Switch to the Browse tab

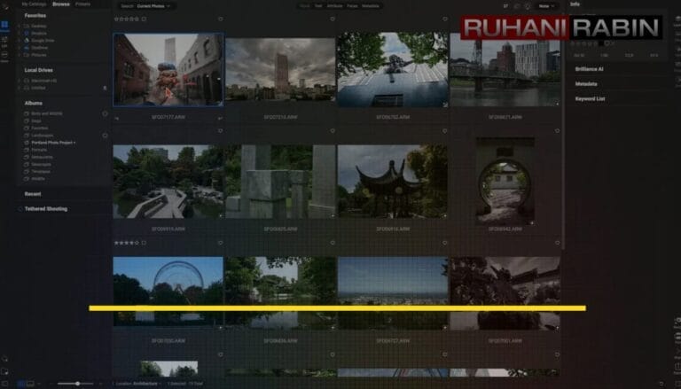(61, 4)
